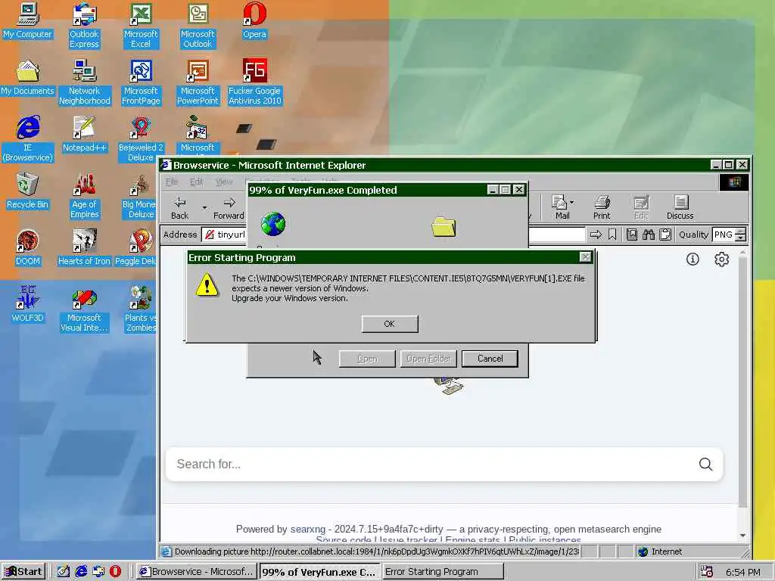775x581 pixels.
Task: Switch to Error Starting Program taskbar button
Action: pyautogui.click(x=443, y=572)
